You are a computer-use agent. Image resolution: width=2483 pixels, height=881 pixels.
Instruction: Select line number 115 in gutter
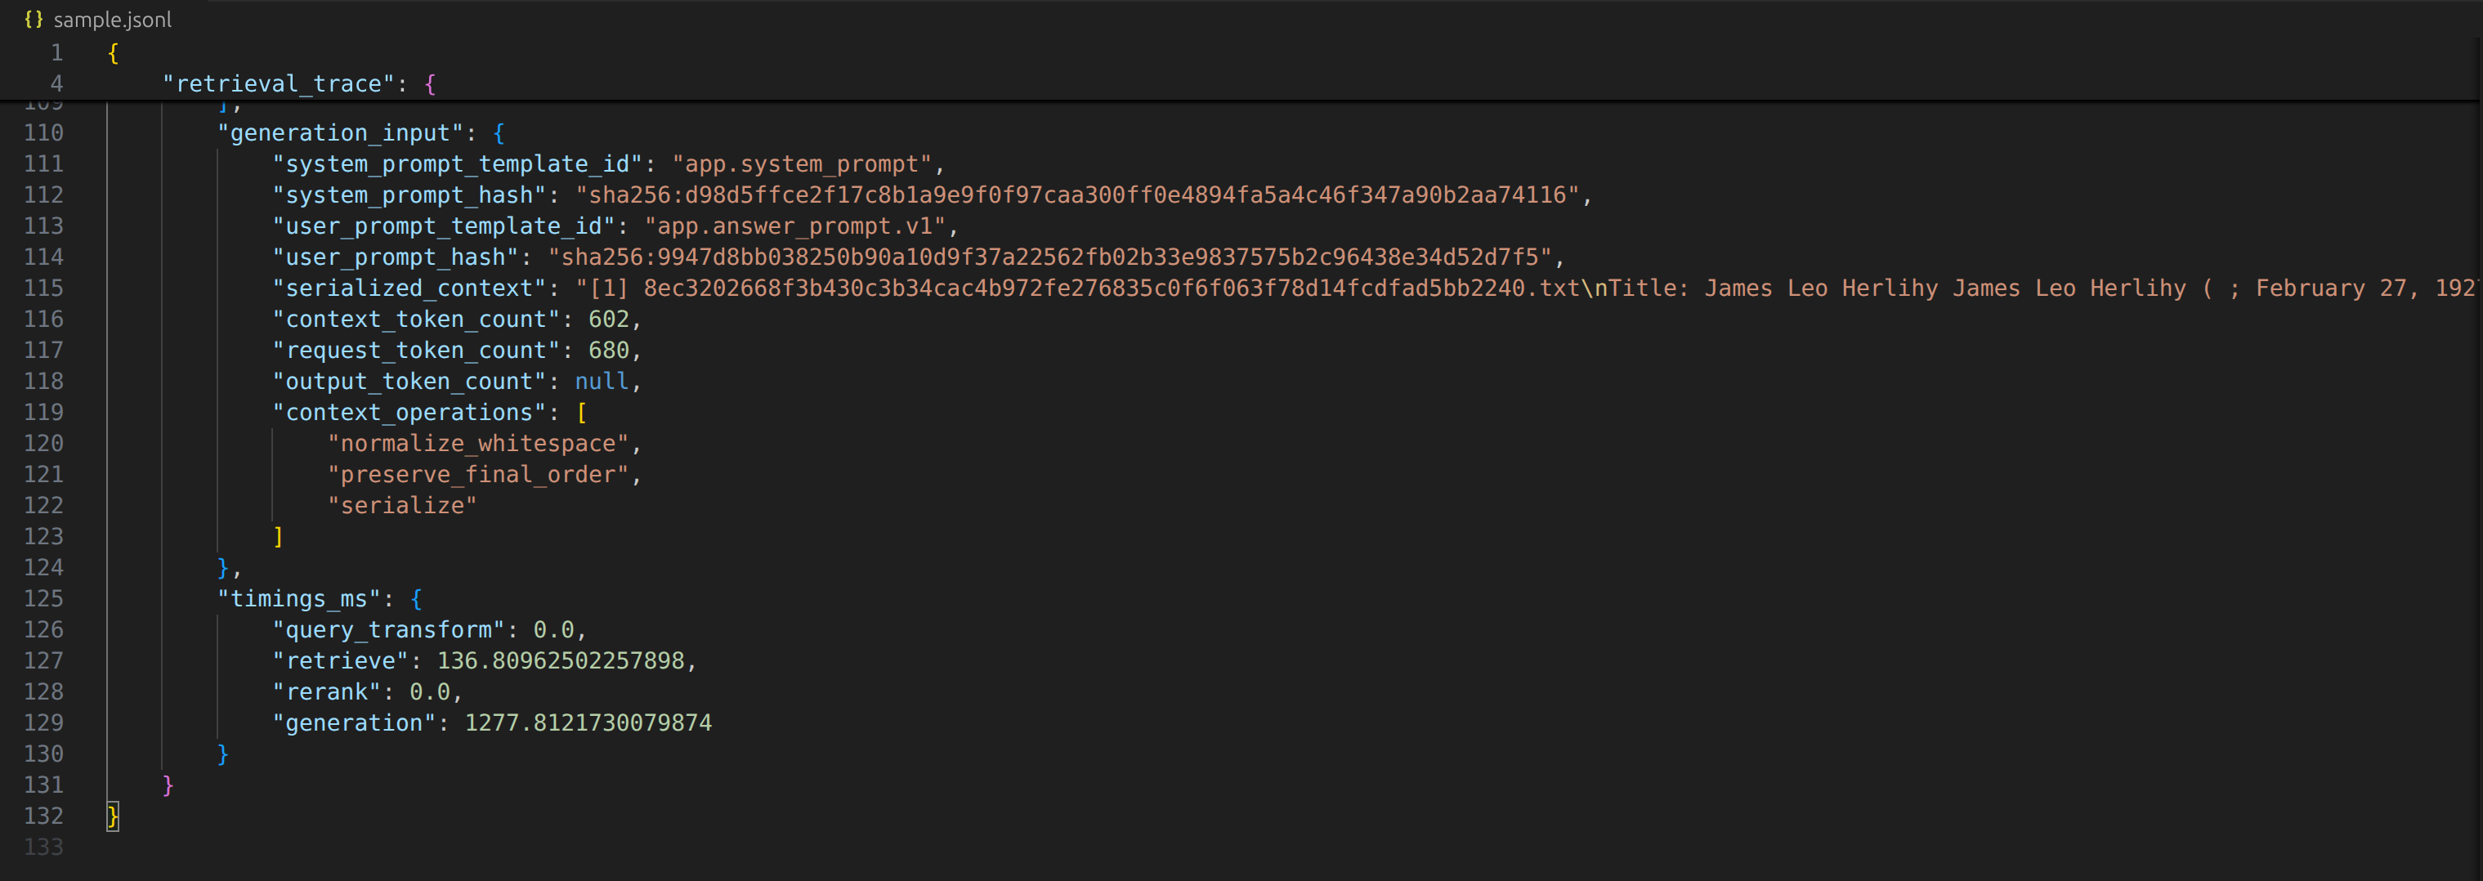point(43,288)
